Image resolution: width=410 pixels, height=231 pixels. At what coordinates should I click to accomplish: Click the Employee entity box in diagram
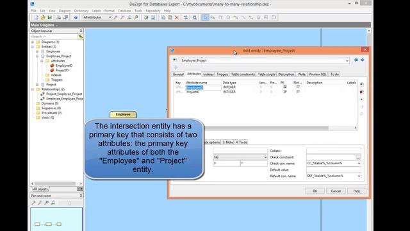click(123, 114)
